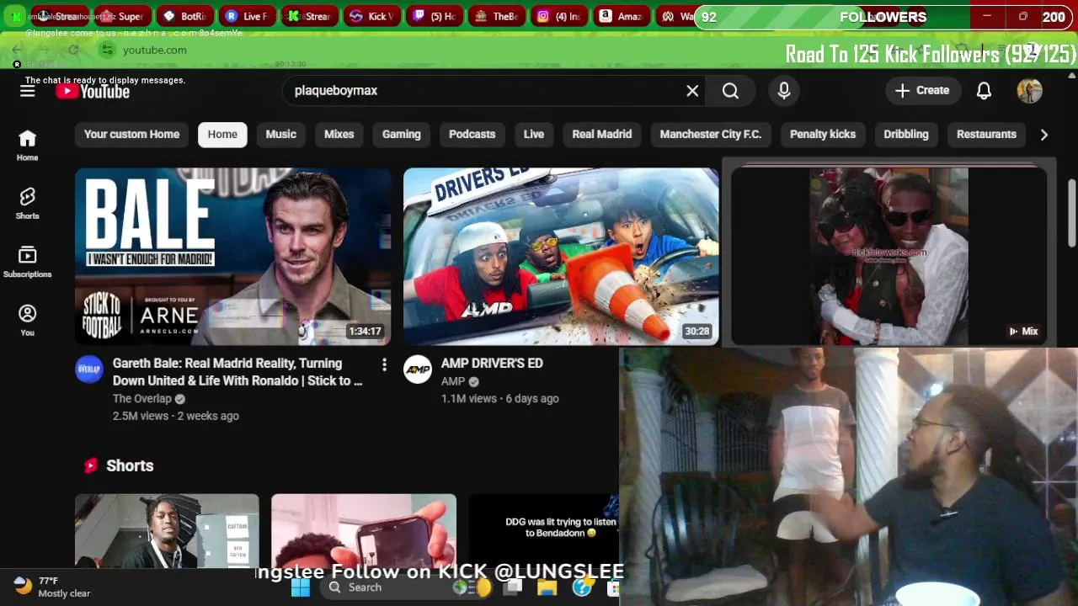This screenshot has height=606, width=1078.
Task: Show more category chips with right arrow
Action: [x=1043, y=135]
